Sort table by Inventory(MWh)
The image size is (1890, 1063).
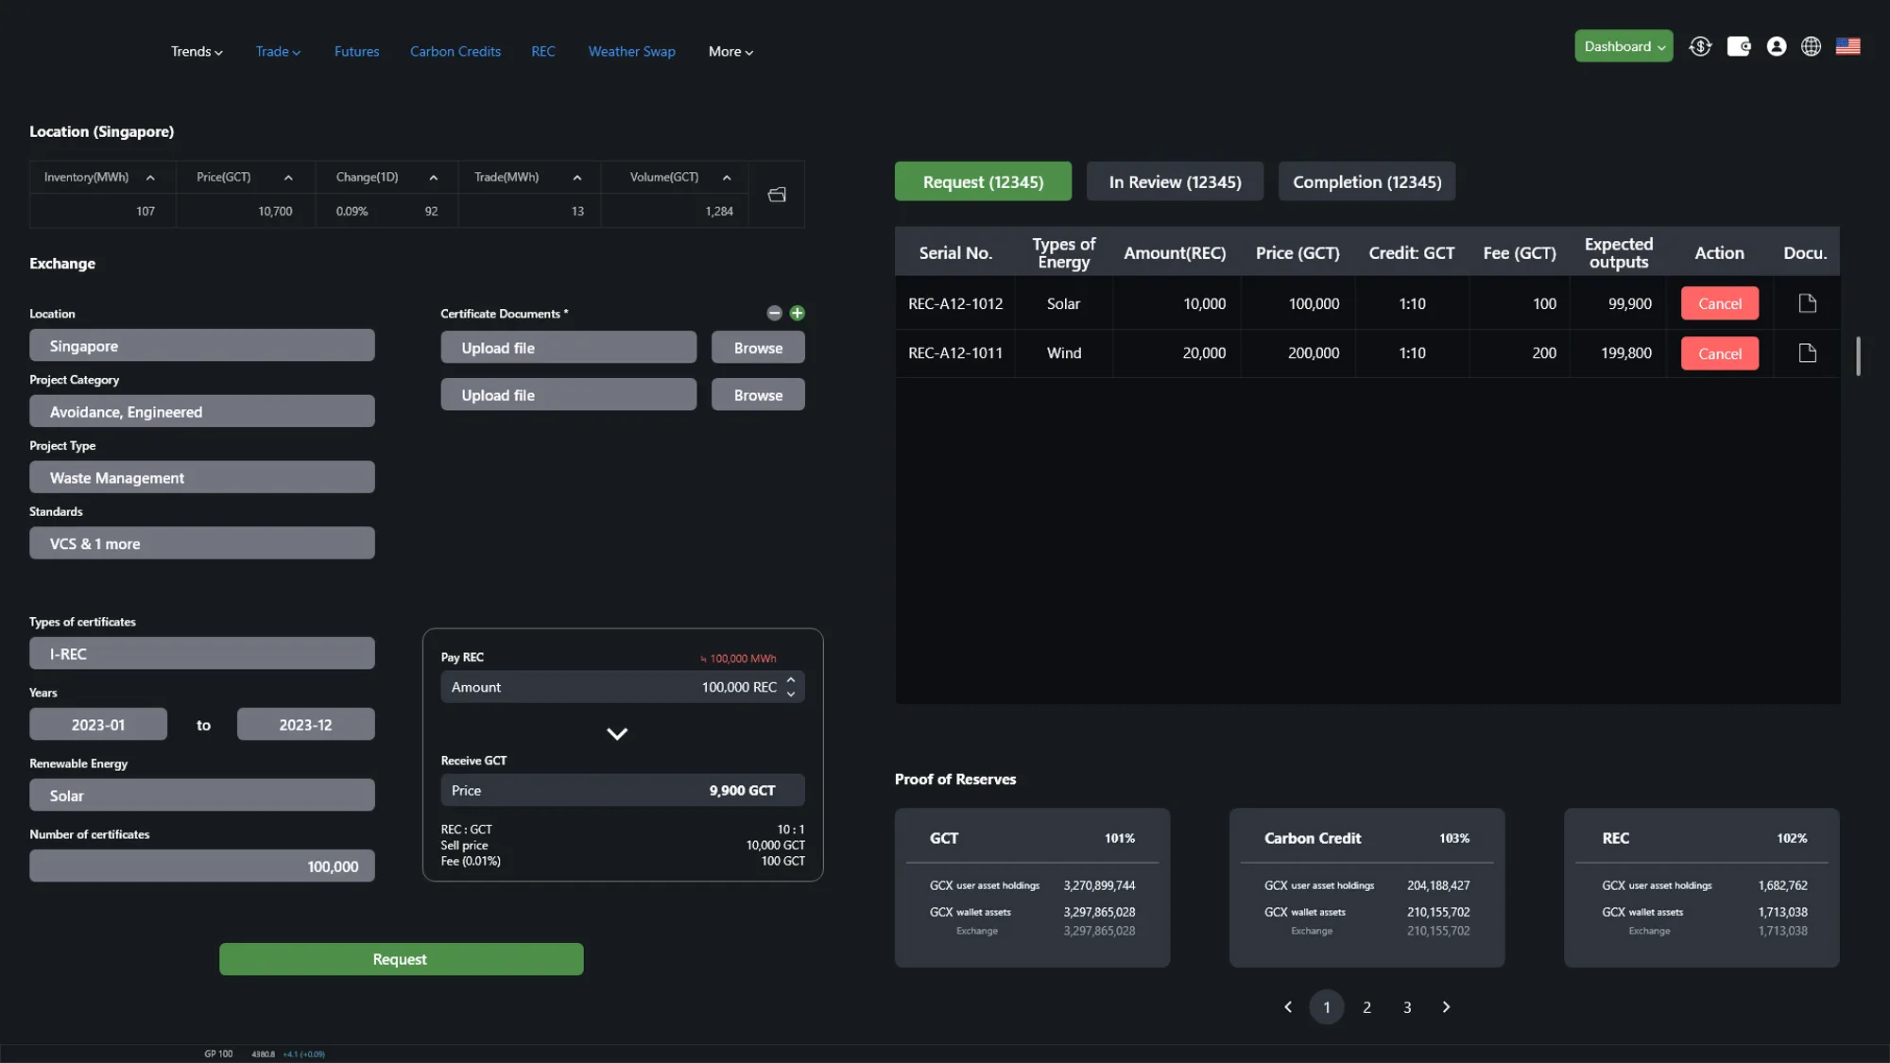point(150,178)
